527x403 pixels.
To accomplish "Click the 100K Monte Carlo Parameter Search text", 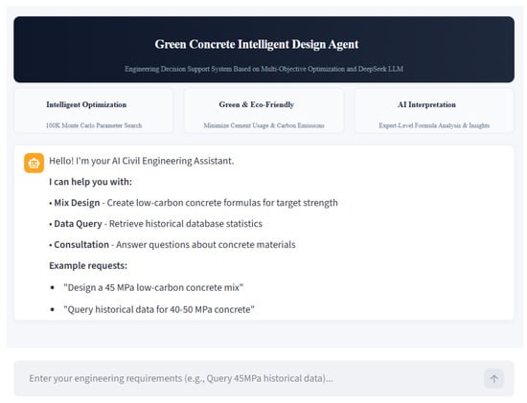I will click(94, 125).
